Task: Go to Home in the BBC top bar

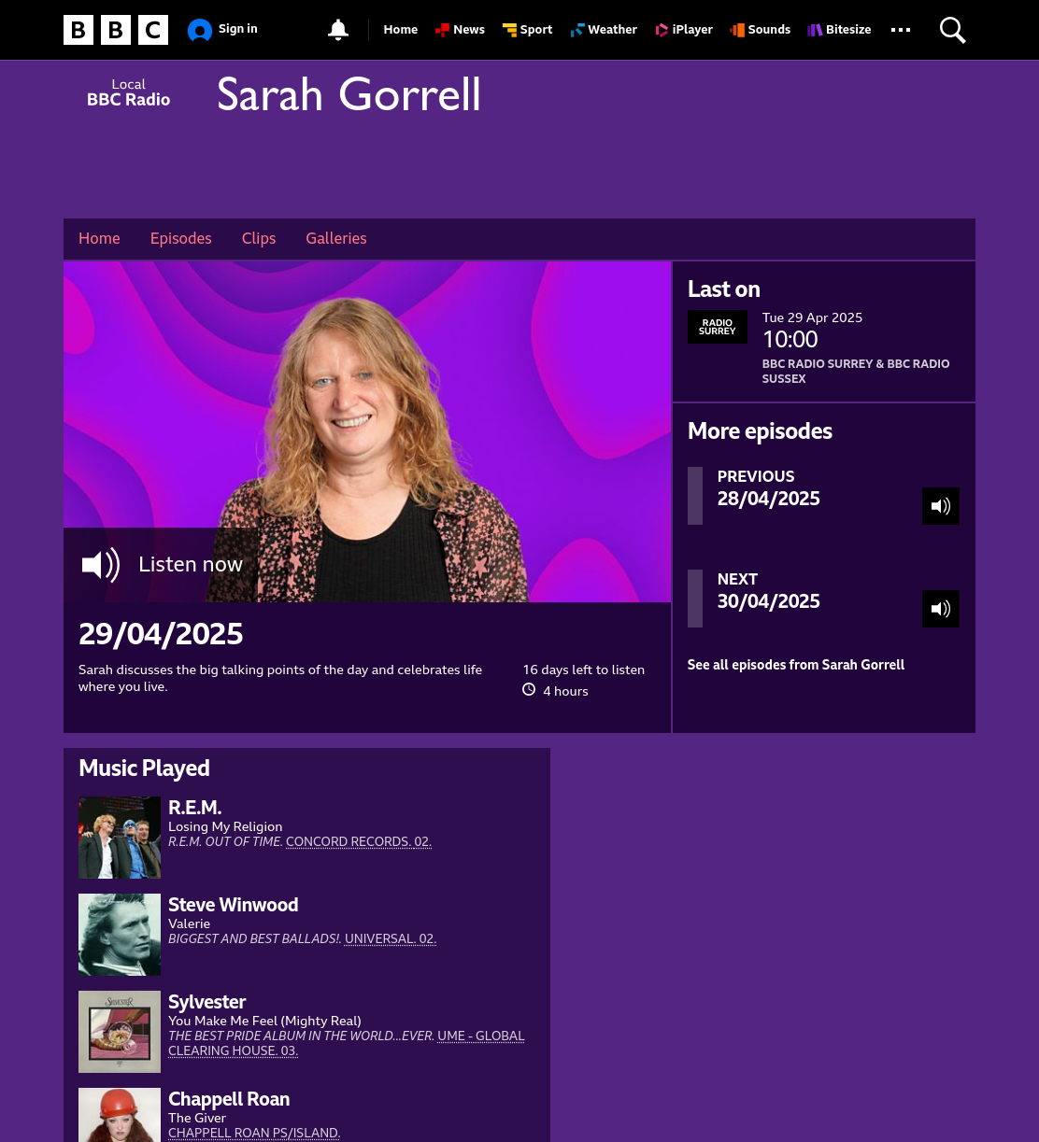Action: pyautogui.click(x=400, y=30)
